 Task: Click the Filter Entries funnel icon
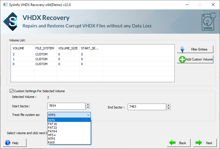tap(182, 49)
